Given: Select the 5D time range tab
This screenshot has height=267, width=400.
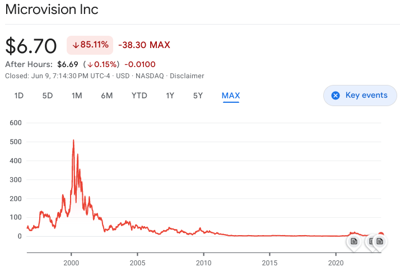Looking at the screenshot, I should pos(48,96).
